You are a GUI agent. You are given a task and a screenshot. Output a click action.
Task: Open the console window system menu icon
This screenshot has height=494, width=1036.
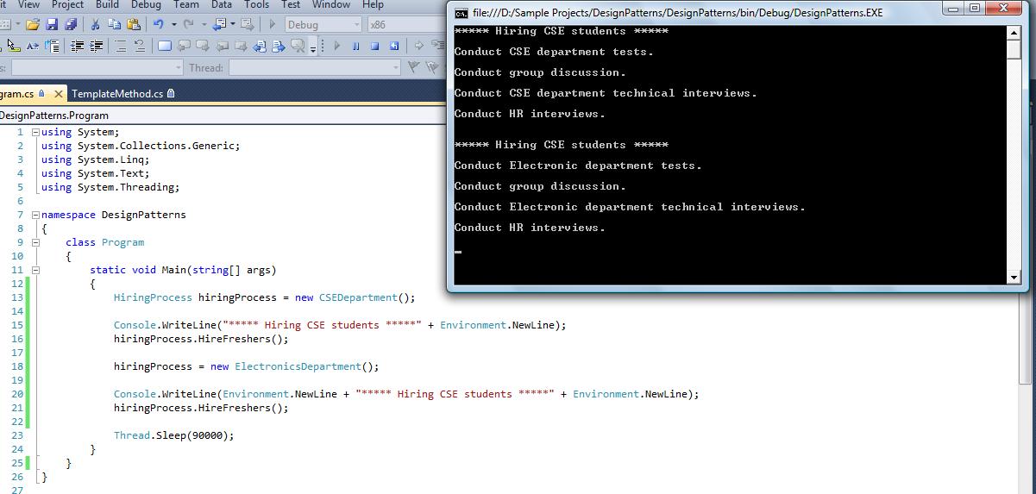(x=461, y=13)
